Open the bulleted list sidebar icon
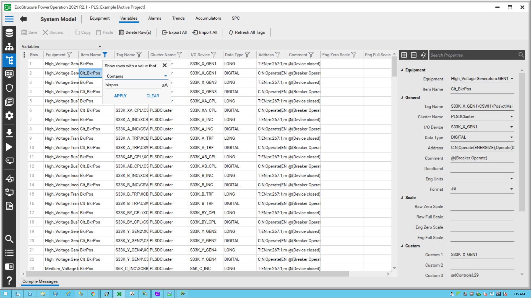This screenshot has height=298, width=531. (9, 253)
